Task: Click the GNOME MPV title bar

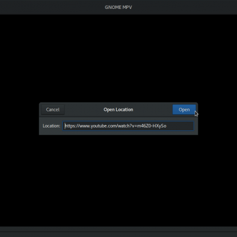Action: coord(118,7)
